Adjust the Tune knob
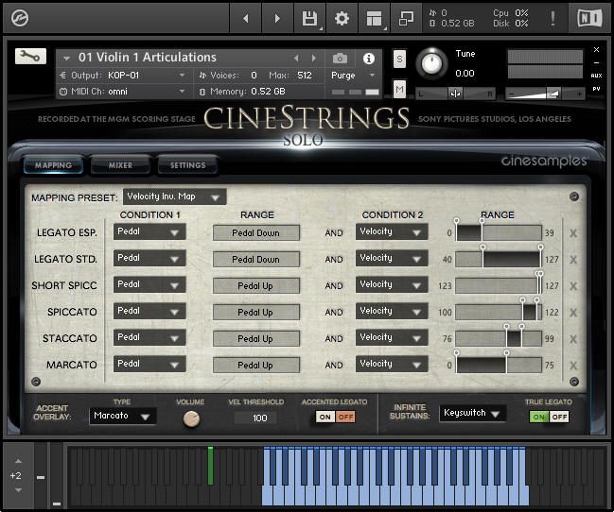614x512 pixels. (x=431, y=63)
